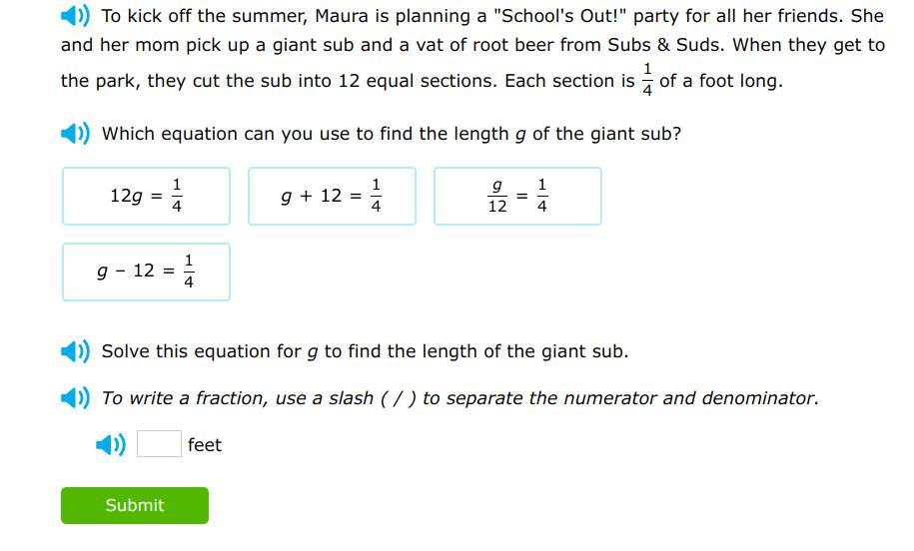Screen dimensions: 914x551
Task: Click the 'Solve this equation for g' instruction text
Action: [x=365, y=351]
